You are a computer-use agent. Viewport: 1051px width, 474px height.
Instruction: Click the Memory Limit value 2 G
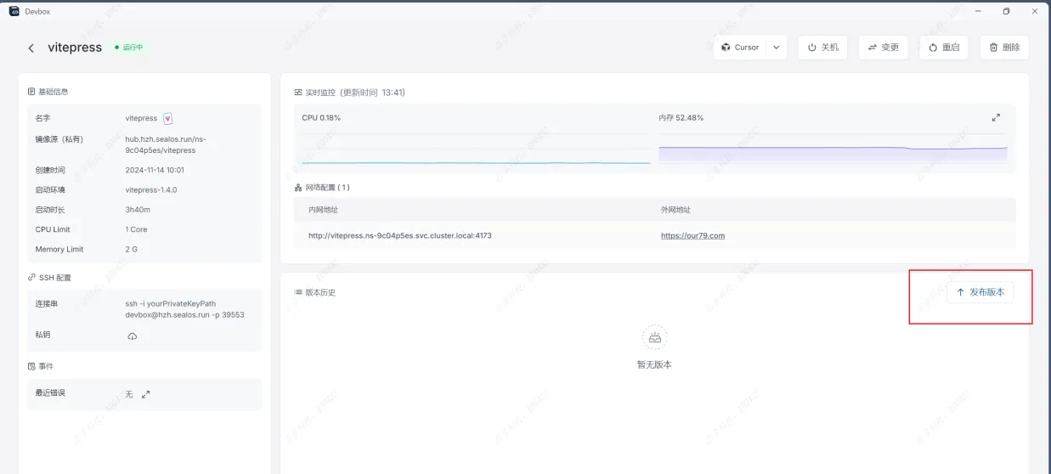click(x=131, y=250)
